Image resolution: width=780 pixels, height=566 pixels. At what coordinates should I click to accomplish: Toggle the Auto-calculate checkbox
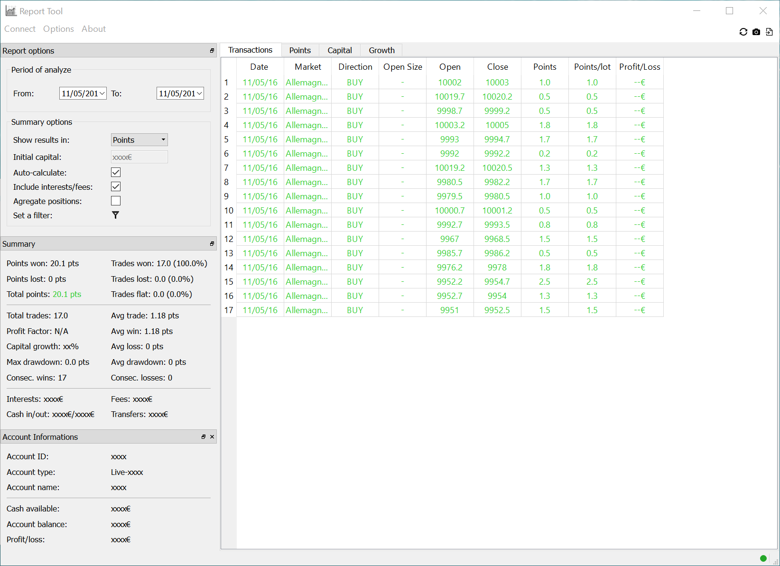click(x=116, y=172)
